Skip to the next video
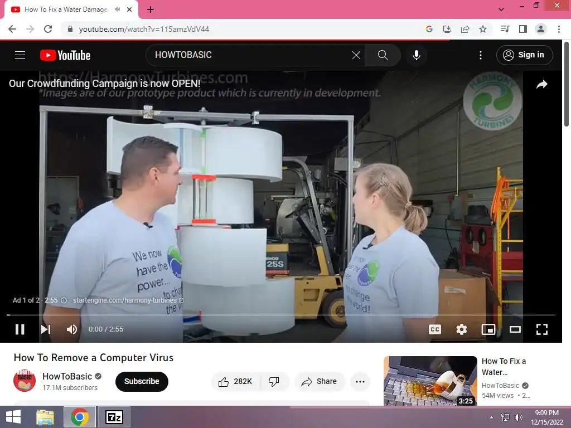This screenshot has width=571, height=428. (x=46, y=329)
